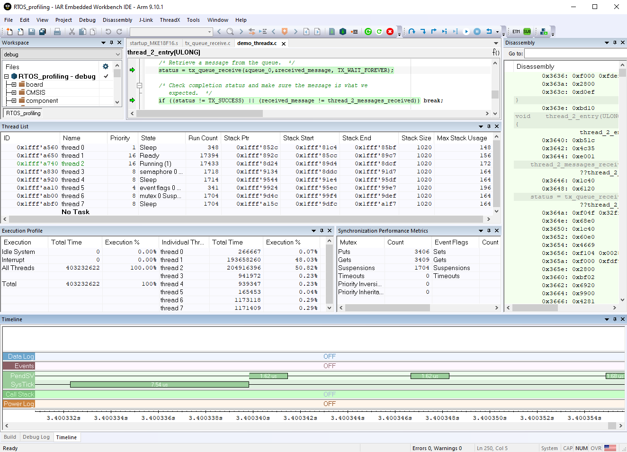
Task: Click the editor horizontal scrollbar thumb
Action: click(199, 114)
